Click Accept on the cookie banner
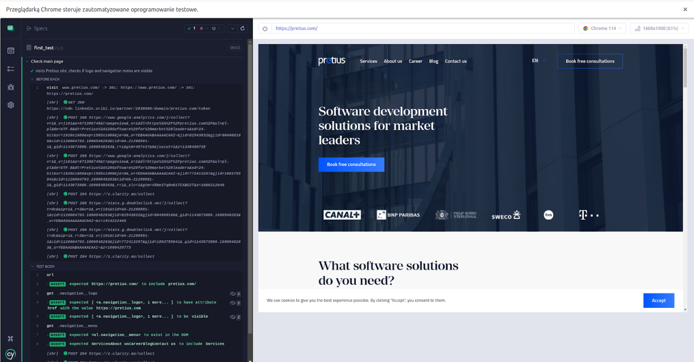Screen dimensions: 694x362 (x=658, y=301)
